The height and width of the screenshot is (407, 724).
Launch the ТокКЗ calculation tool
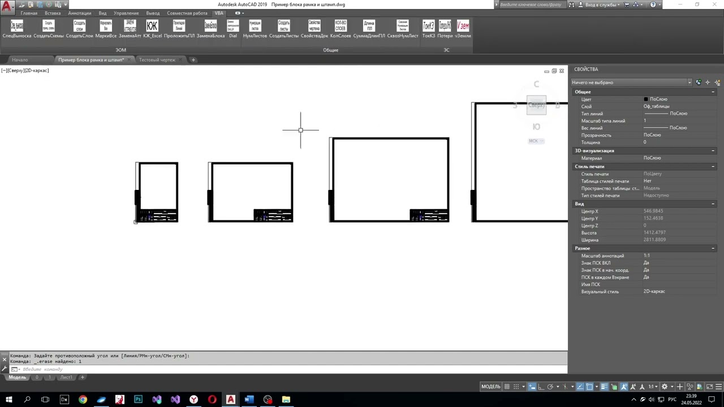429,29
